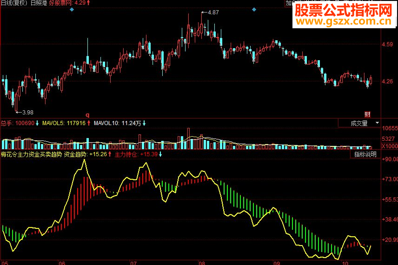The image size is (398, 265).
Task: Click the 日线(复权) period label
Action: pos(14,3)
